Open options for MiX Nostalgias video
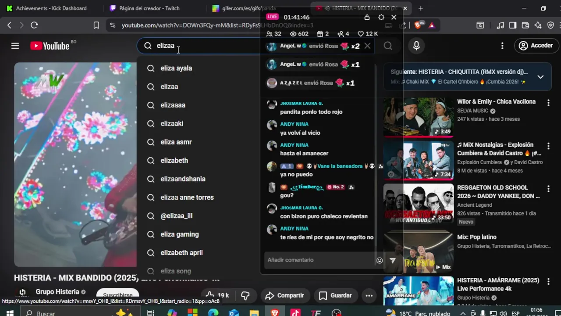561x316 pixels. click(548, 146)
